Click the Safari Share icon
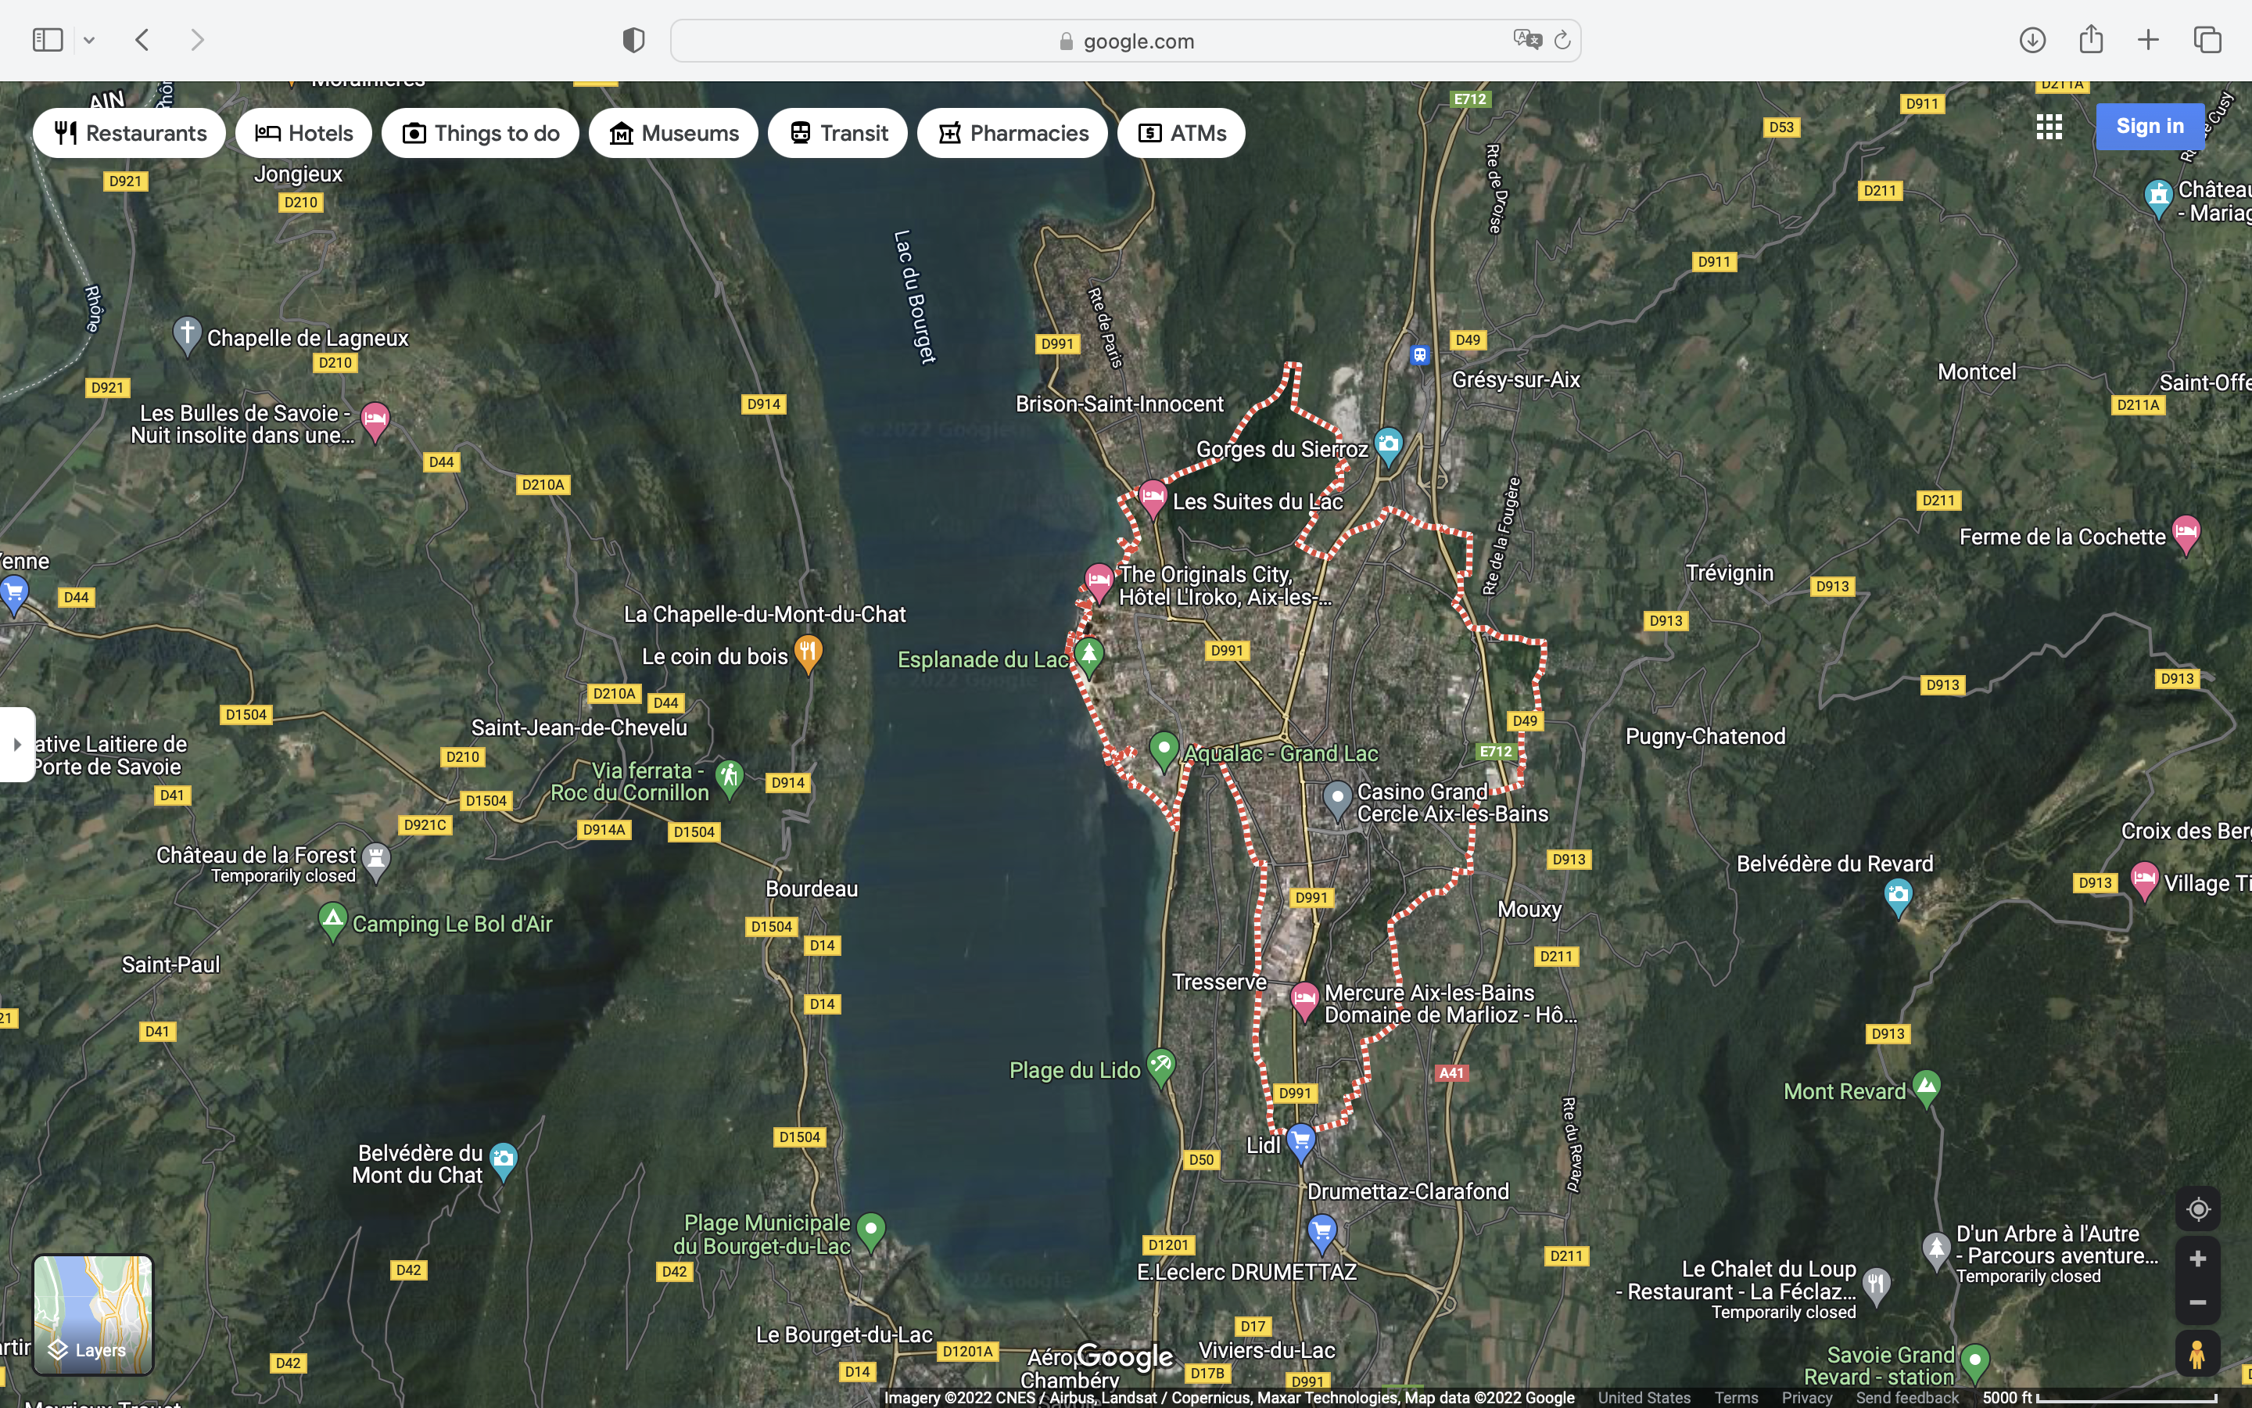2252x1408 pixels. click(x=2091, y=39)
